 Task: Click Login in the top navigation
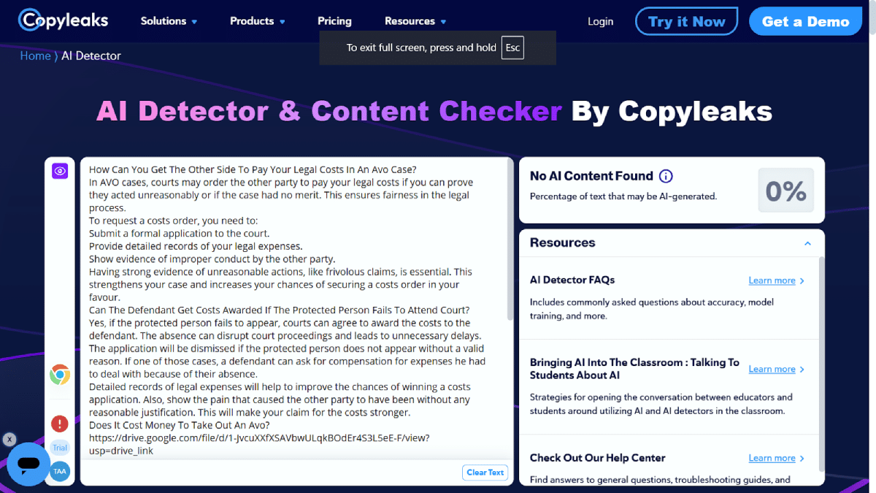600,21
